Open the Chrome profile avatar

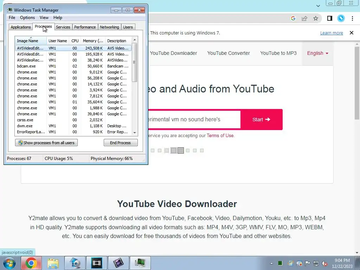[x=341, y=18]
